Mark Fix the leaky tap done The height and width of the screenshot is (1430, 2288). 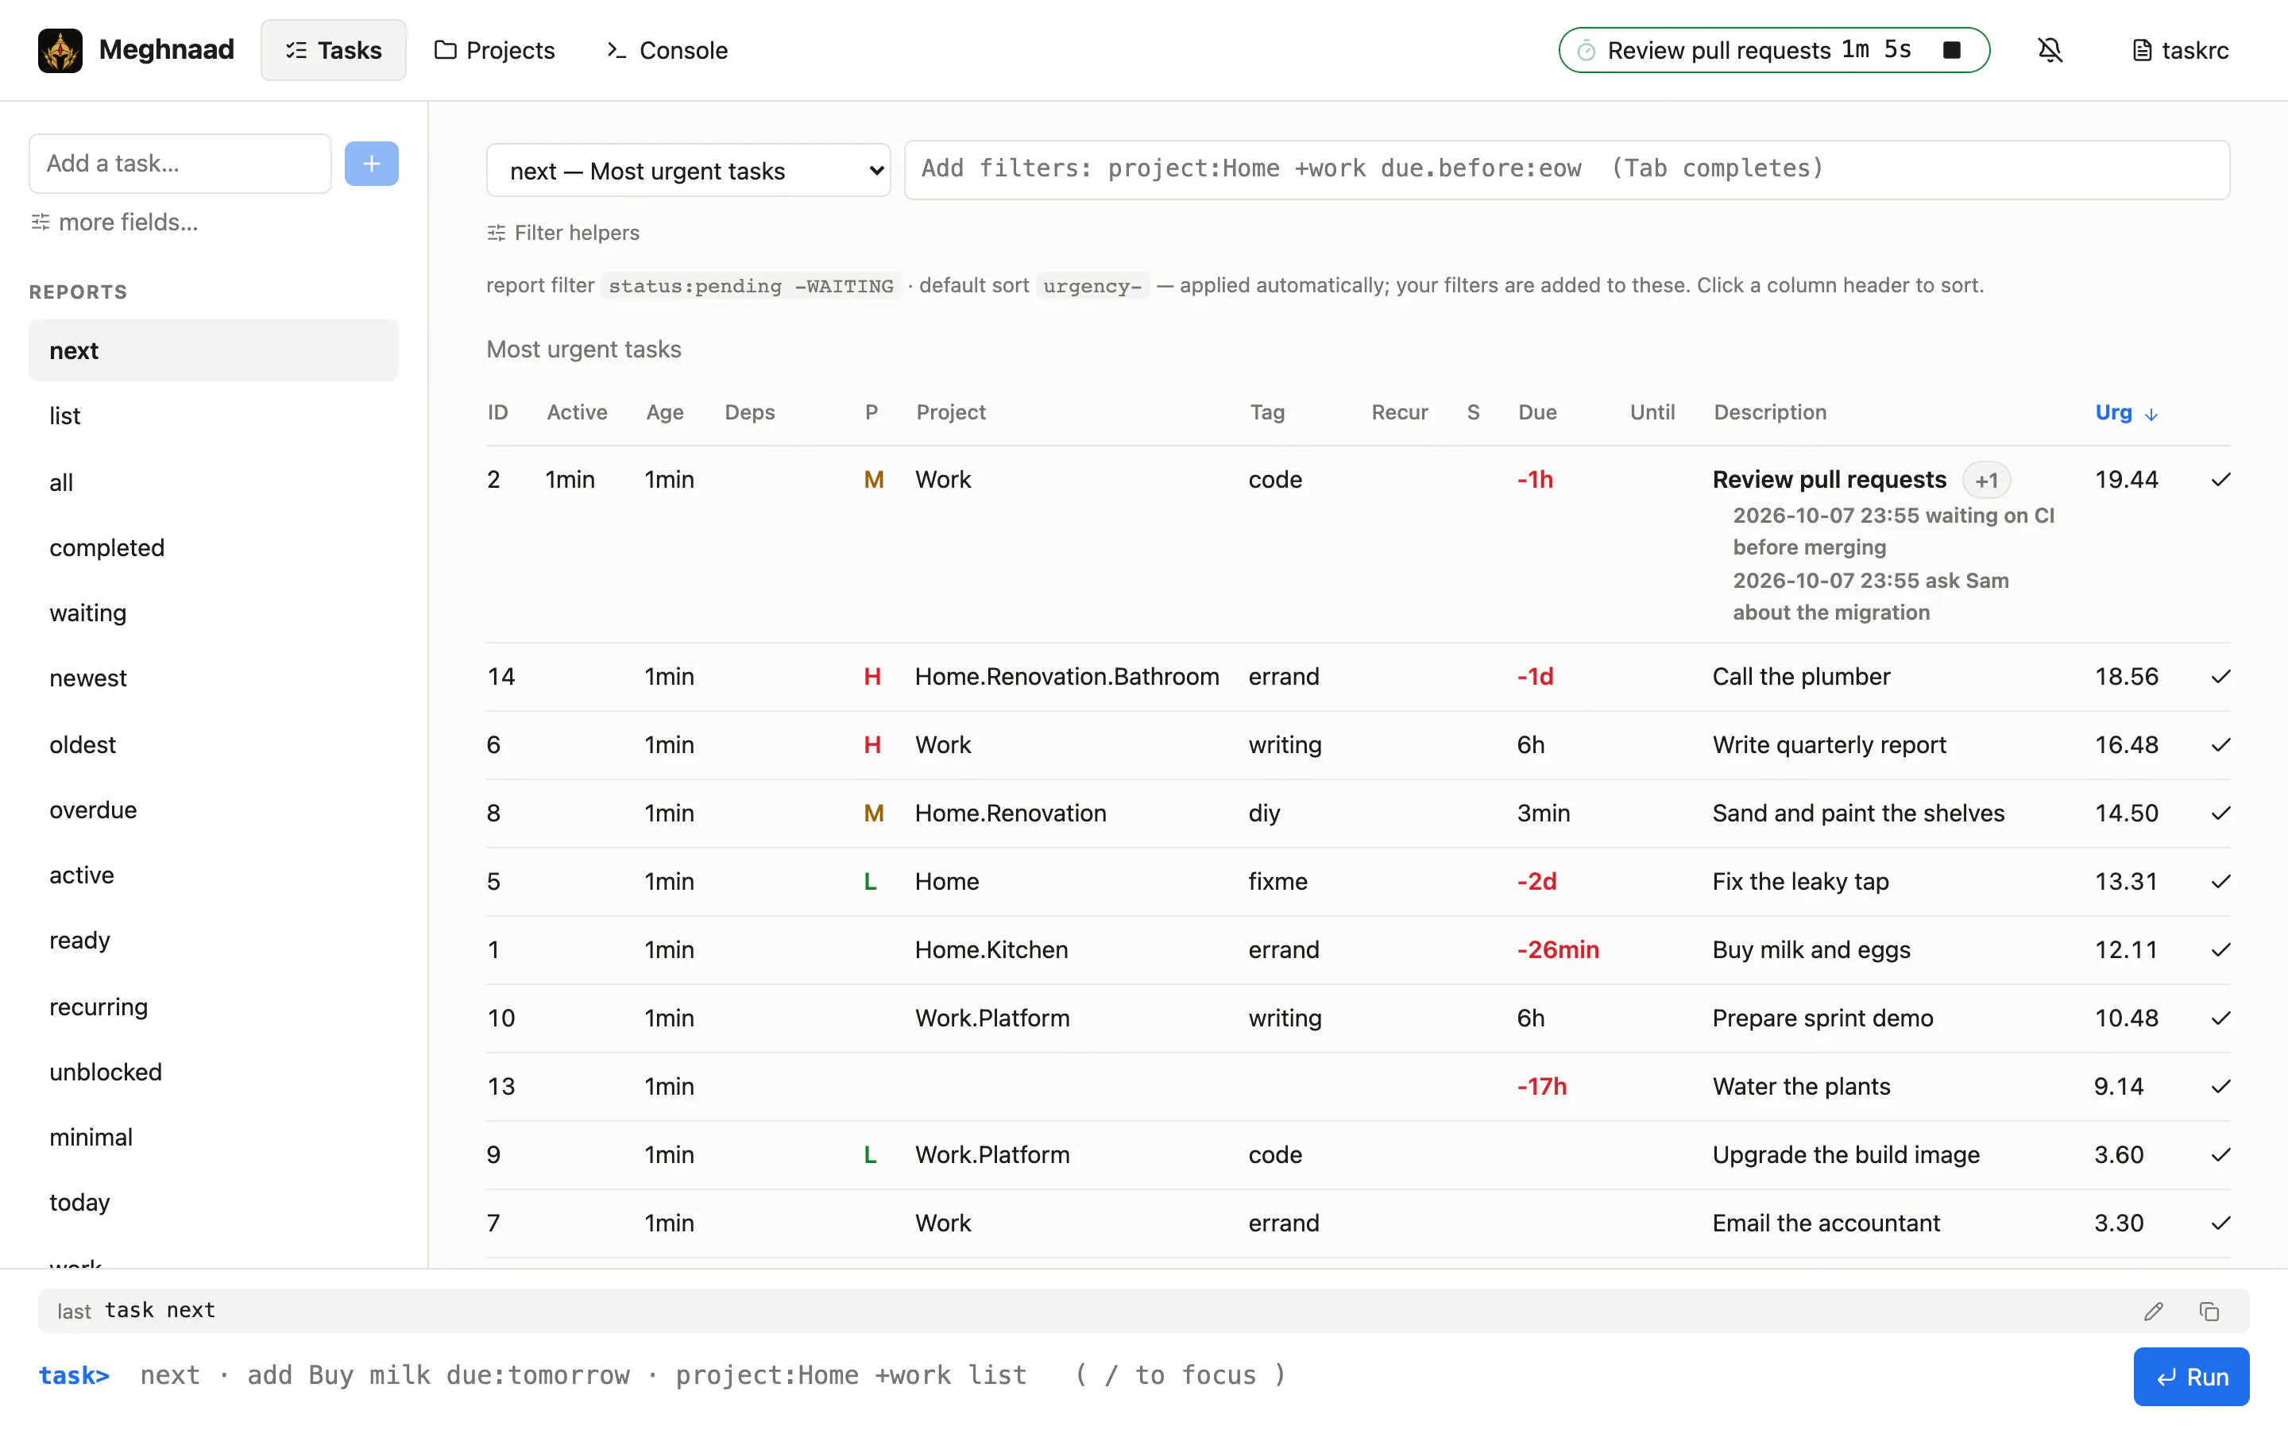tap(2221, 882)
